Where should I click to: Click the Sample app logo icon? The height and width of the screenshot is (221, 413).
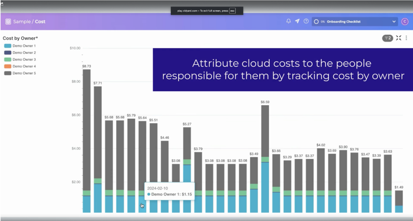(x=8, y=22)
